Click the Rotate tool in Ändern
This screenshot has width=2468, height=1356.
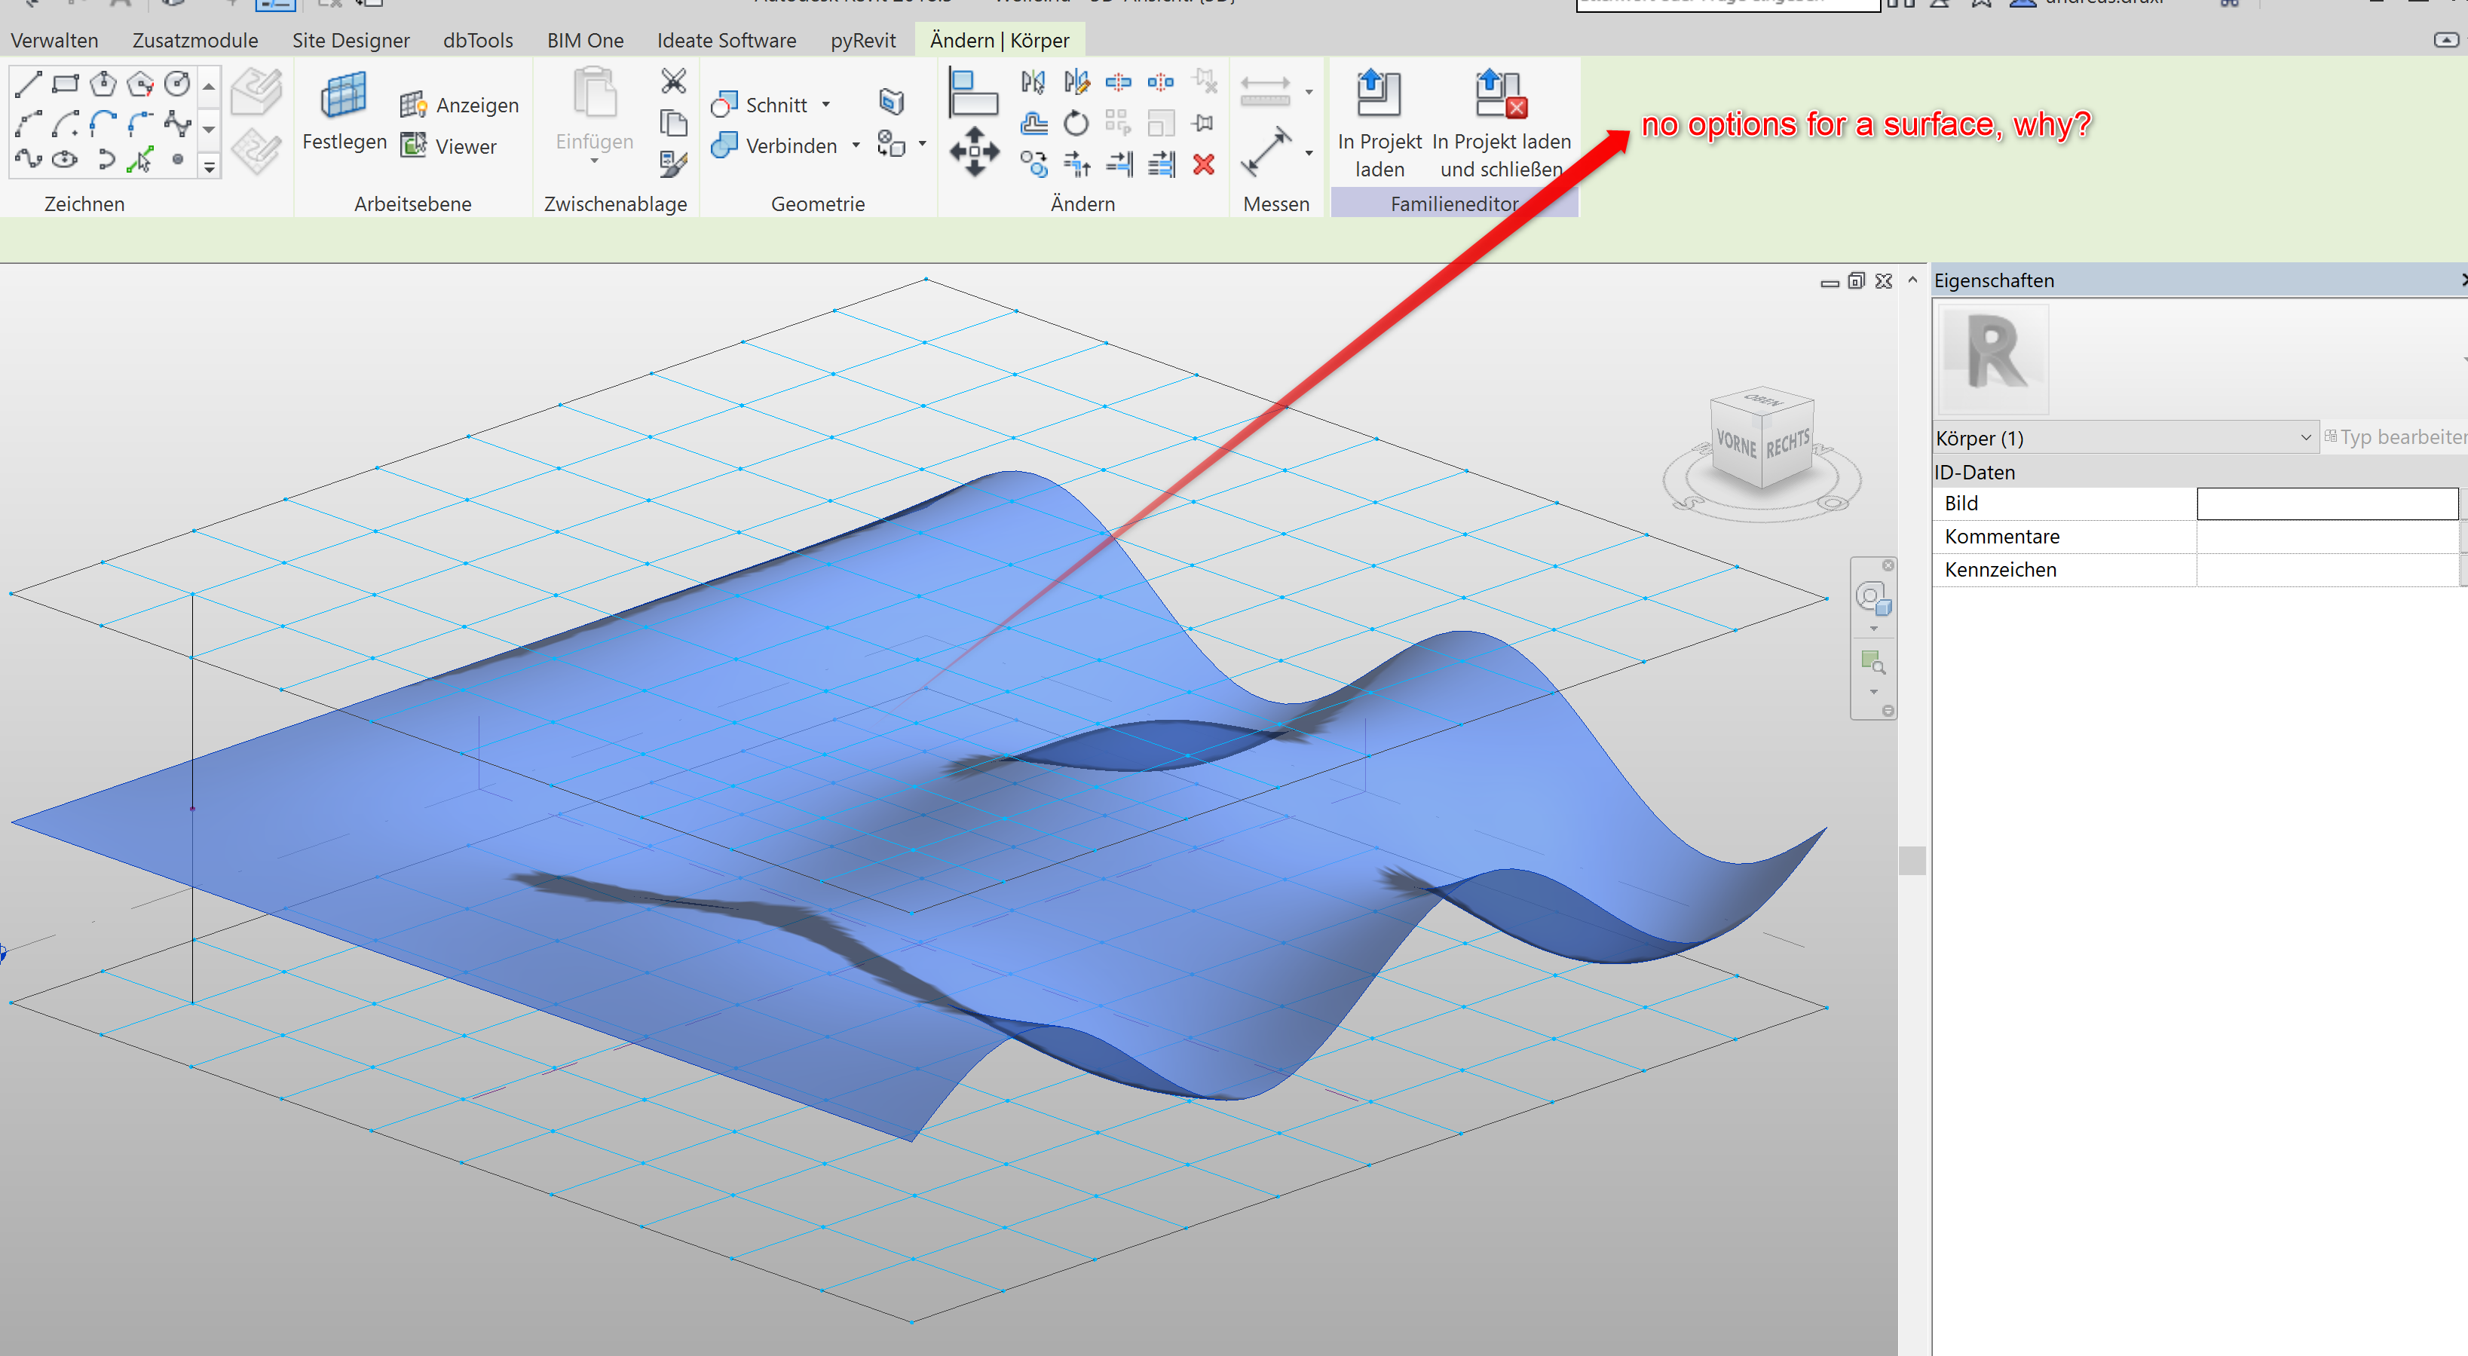[x=1076, y=124]
